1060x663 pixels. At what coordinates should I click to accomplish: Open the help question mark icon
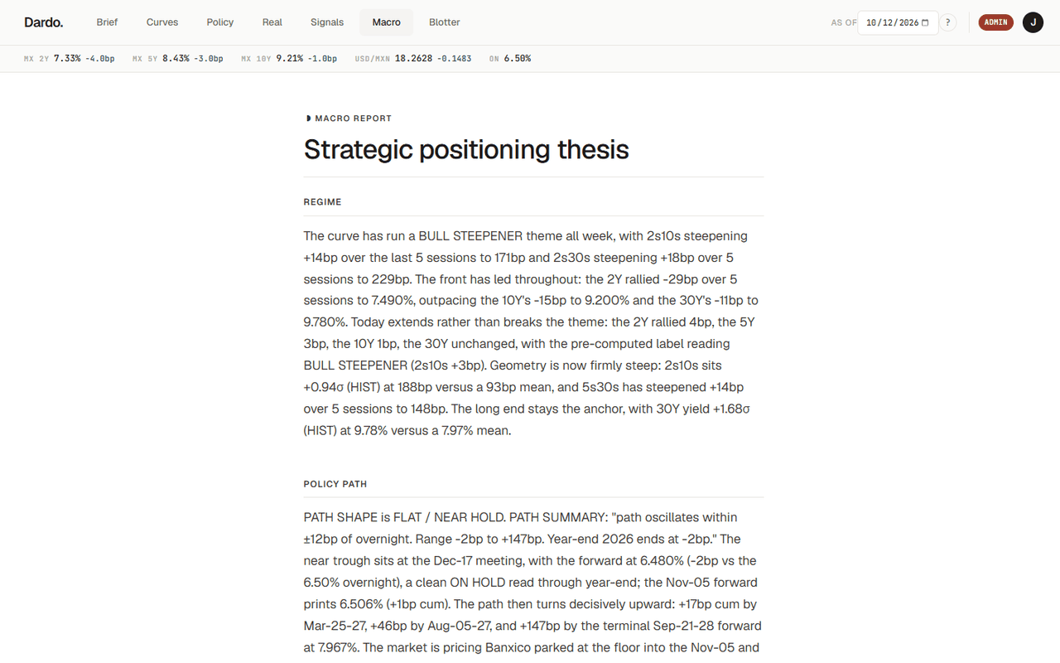pos(948,22)
